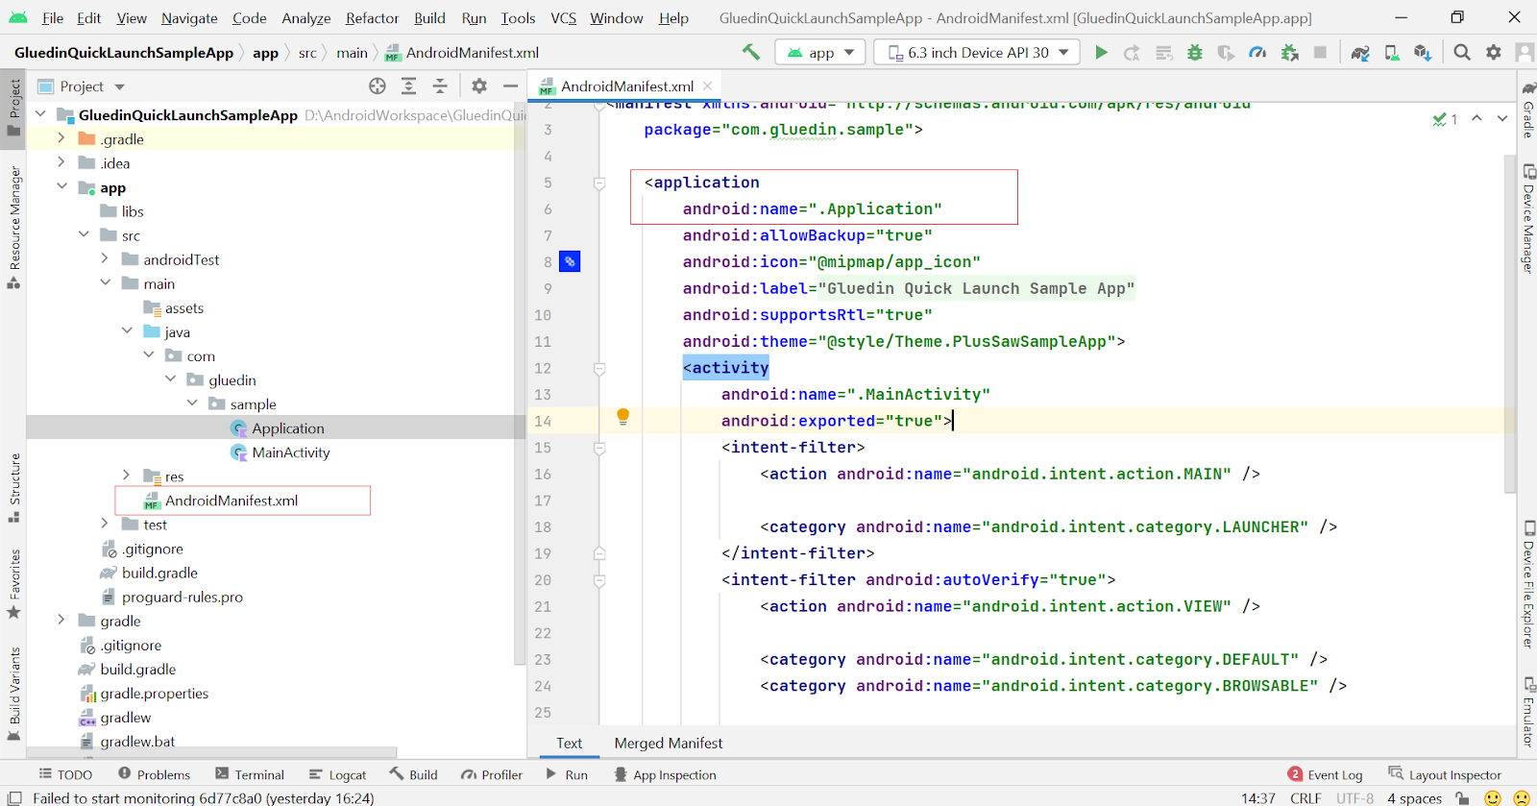Collapse the java folder
The width and height of the screenshot is (1537, 806).
(126, 330)
